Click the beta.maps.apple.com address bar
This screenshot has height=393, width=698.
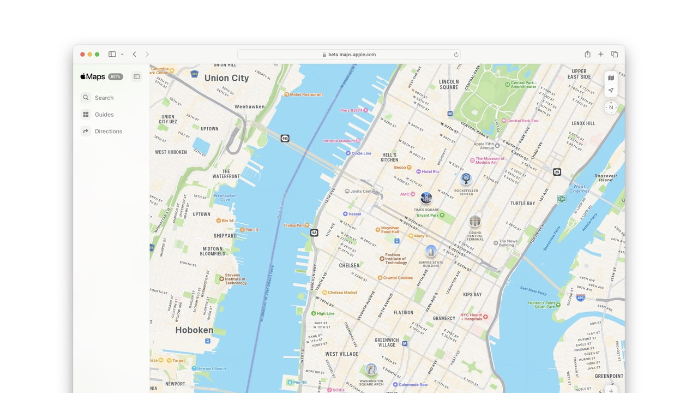point(349,55)
